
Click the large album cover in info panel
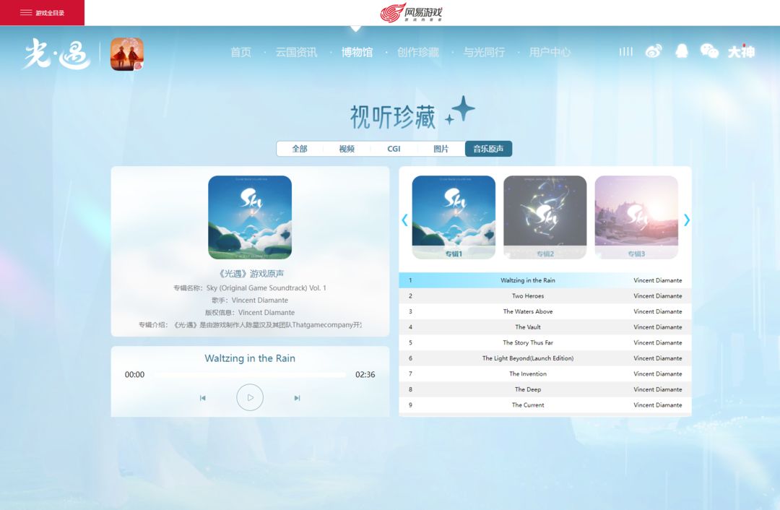click(x=250, y=217)
